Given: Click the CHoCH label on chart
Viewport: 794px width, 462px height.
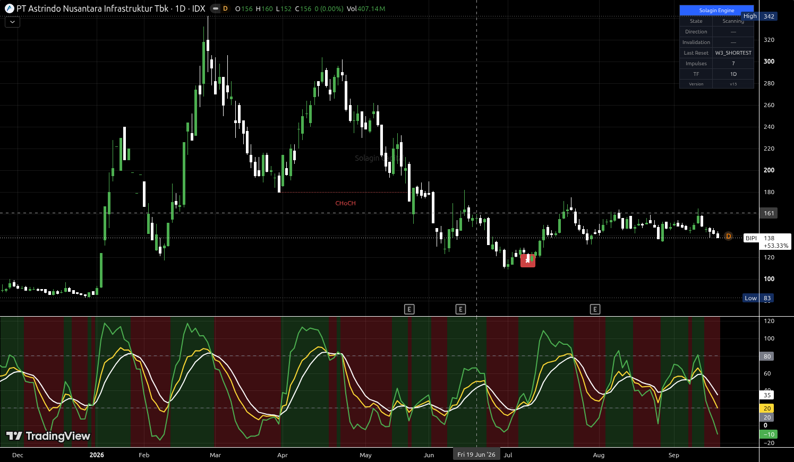Looking at the screenshot, I should [x=346, y=203].
